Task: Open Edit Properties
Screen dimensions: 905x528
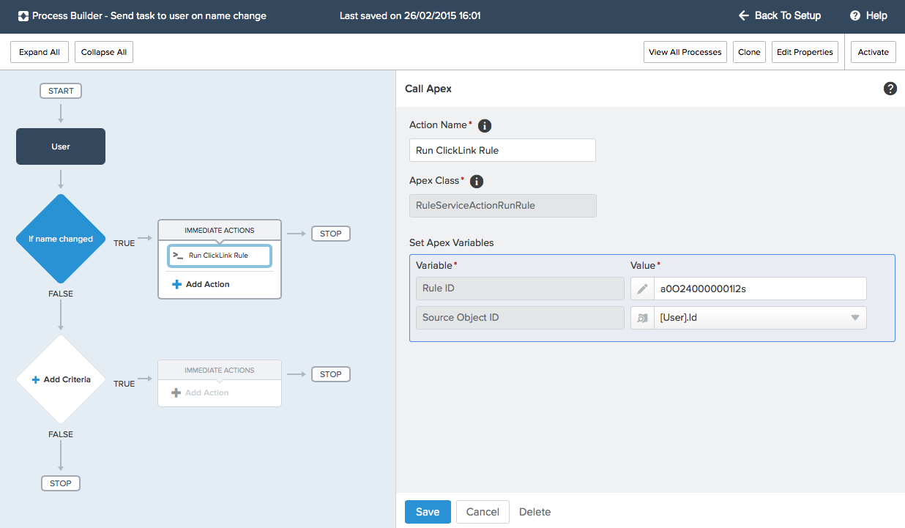Action: tap(805, 52)
